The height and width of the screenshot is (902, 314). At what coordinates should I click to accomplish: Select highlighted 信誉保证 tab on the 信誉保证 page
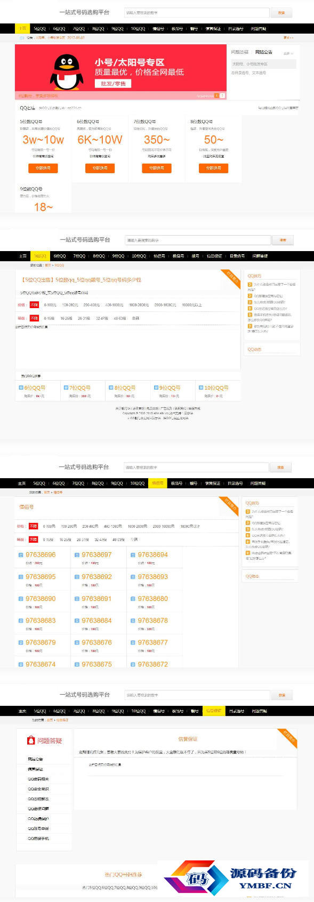213,711
